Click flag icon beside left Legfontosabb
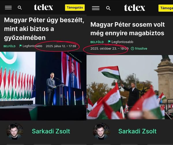Viewport: 173px width, 145px height. [x=20, y=46]
